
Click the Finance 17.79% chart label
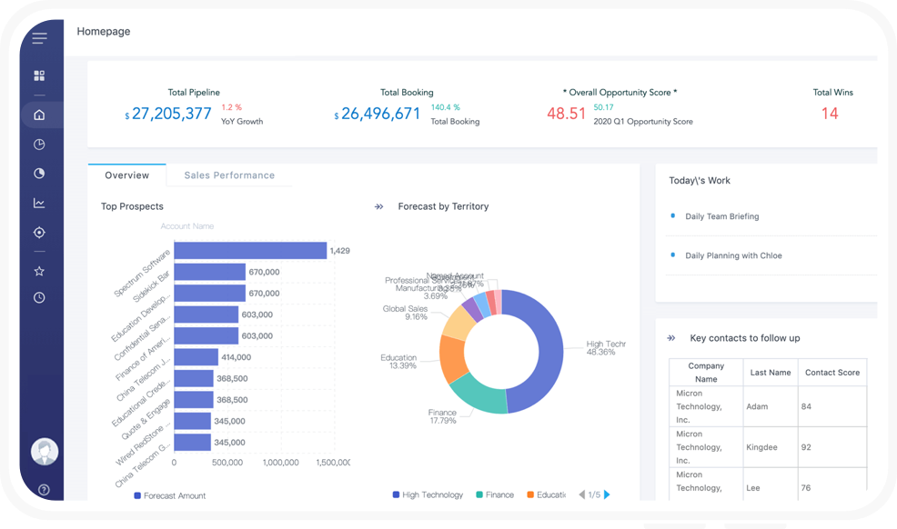pyautogui.click(x=442, y=416)
